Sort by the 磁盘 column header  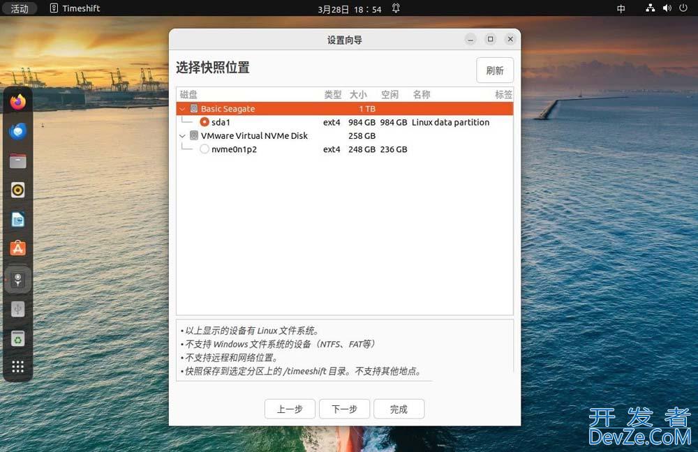click(188, 94)
